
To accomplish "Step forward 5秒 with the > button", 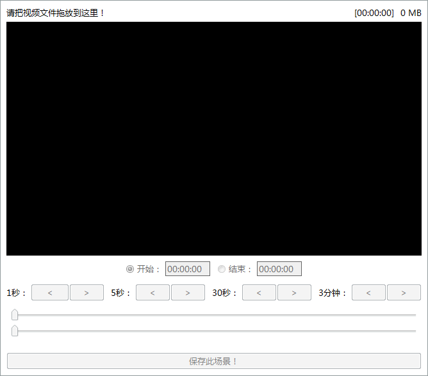I will [188, 293].
